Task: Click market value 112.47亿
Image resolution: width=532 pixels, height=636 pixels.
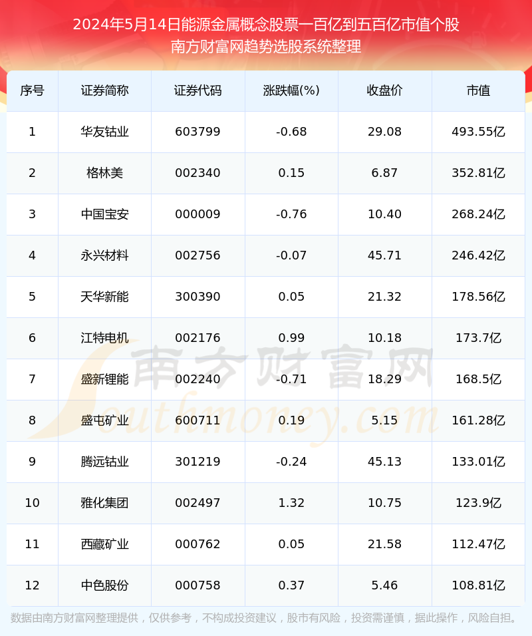Action: [x=479, y=544]
